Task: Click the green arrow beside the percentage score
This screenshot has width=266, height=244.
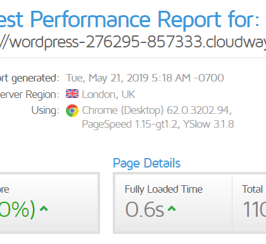Action: click(44, 209)
